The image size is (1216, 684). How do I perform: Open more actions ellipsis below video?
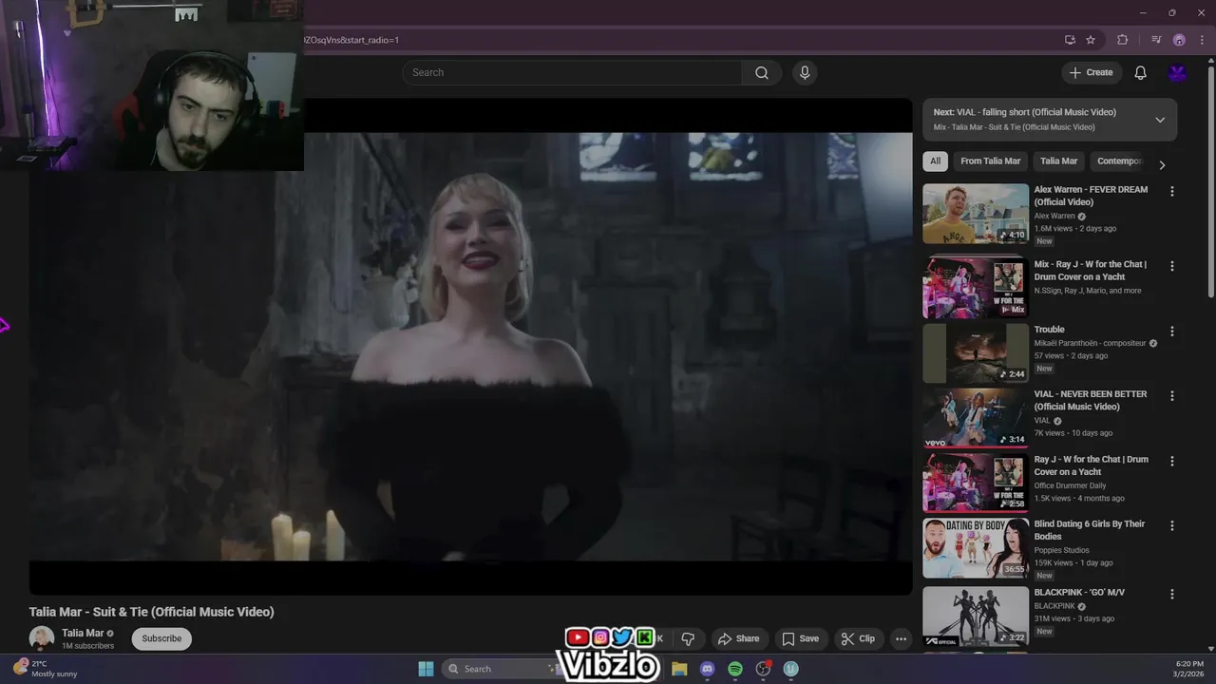901,639
